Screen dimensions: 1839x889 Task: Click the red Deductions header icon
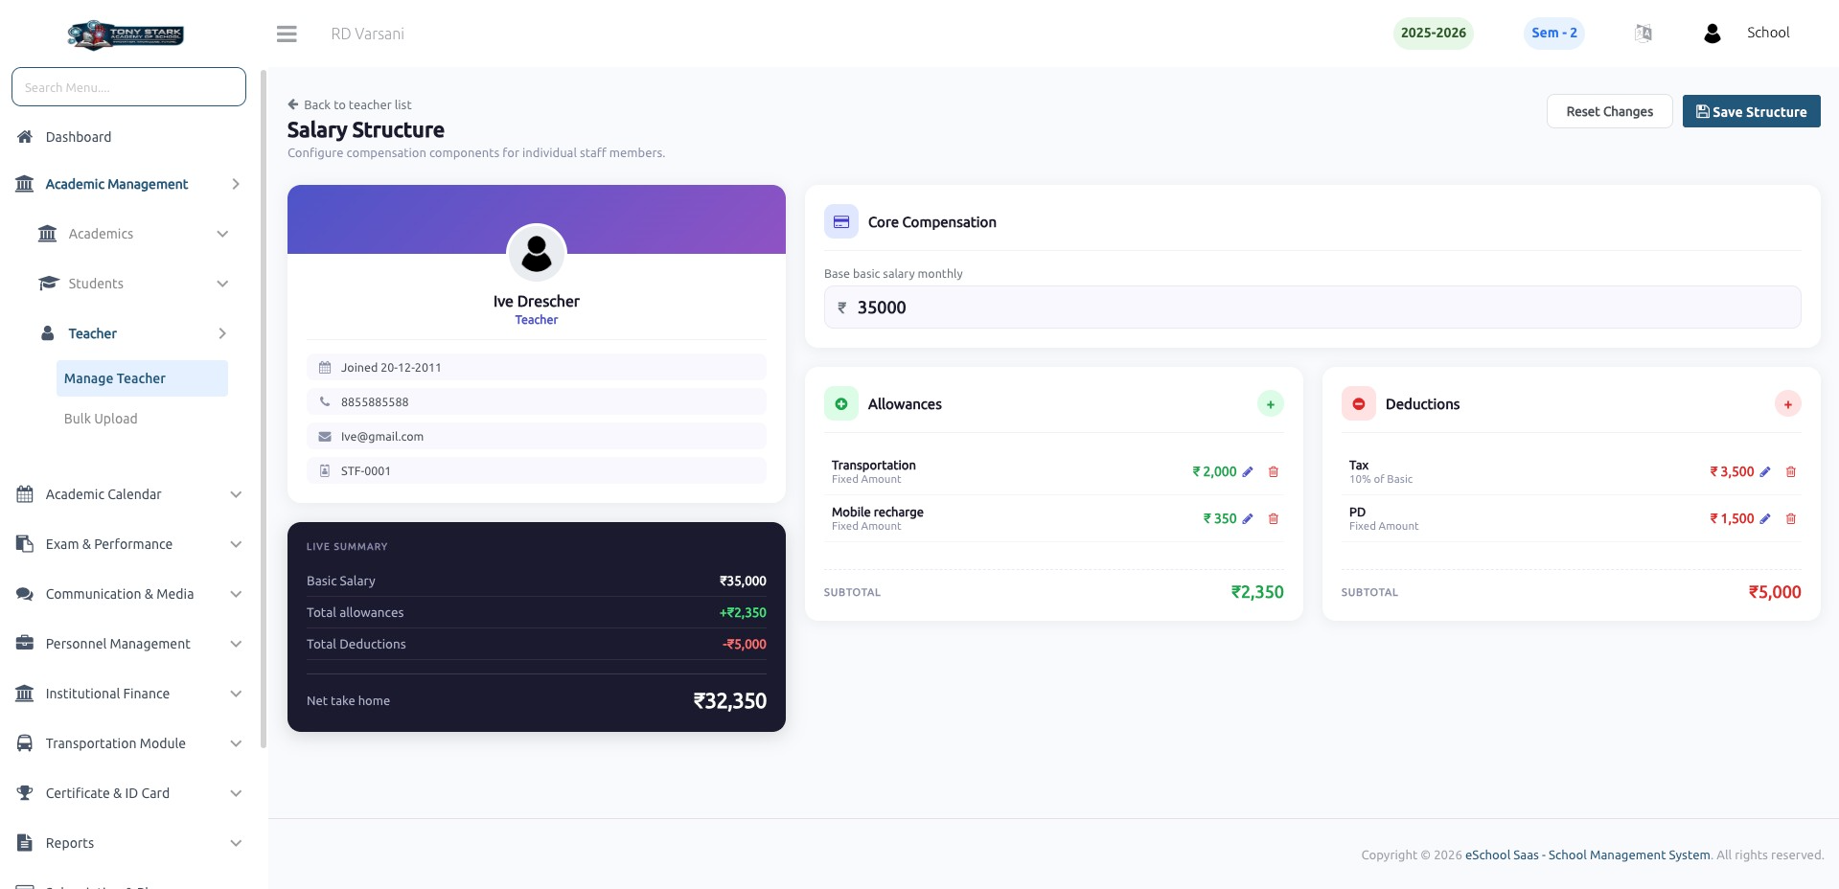pyautogui.click(x=1359, y=403)
